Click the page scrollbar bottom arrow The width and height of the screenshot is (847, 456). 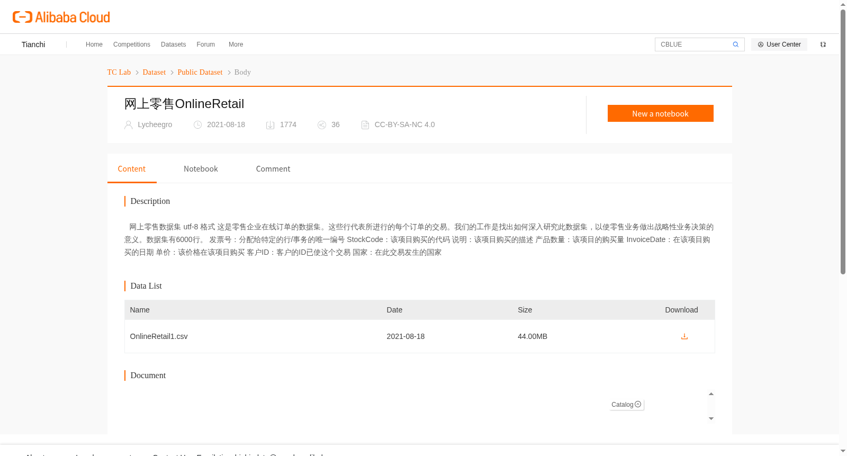843,451
